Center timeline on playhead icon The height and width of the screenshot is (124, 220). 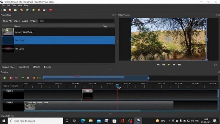pyautogui.click(x=39, y=78)
